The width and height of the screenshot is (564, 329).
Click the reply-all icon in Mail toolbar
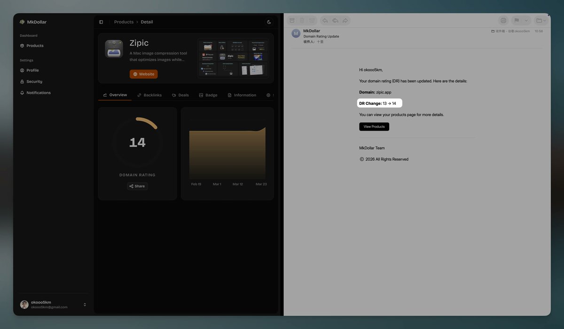tap(335, 21)
